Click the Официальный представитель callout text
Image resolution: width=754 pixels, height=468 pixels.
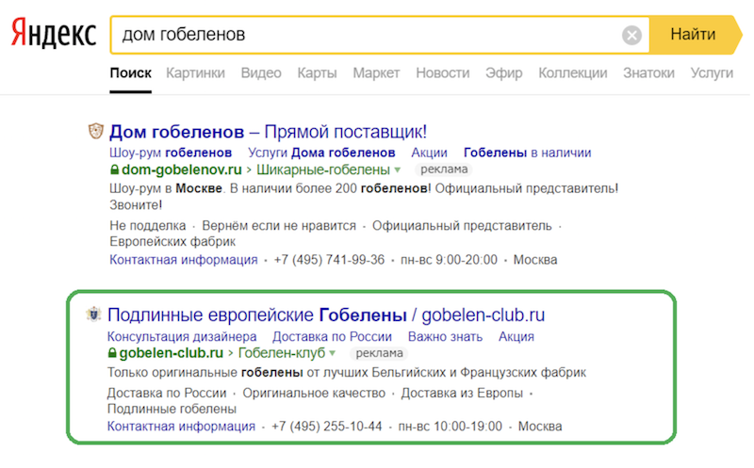pos(462,226)
